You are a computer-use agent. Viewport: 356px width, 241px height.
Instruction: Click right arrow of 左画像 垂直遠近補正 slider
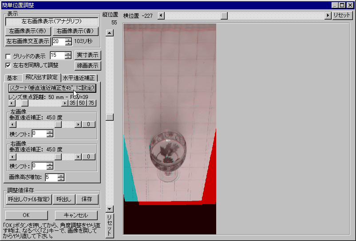(x=78, y=124)
